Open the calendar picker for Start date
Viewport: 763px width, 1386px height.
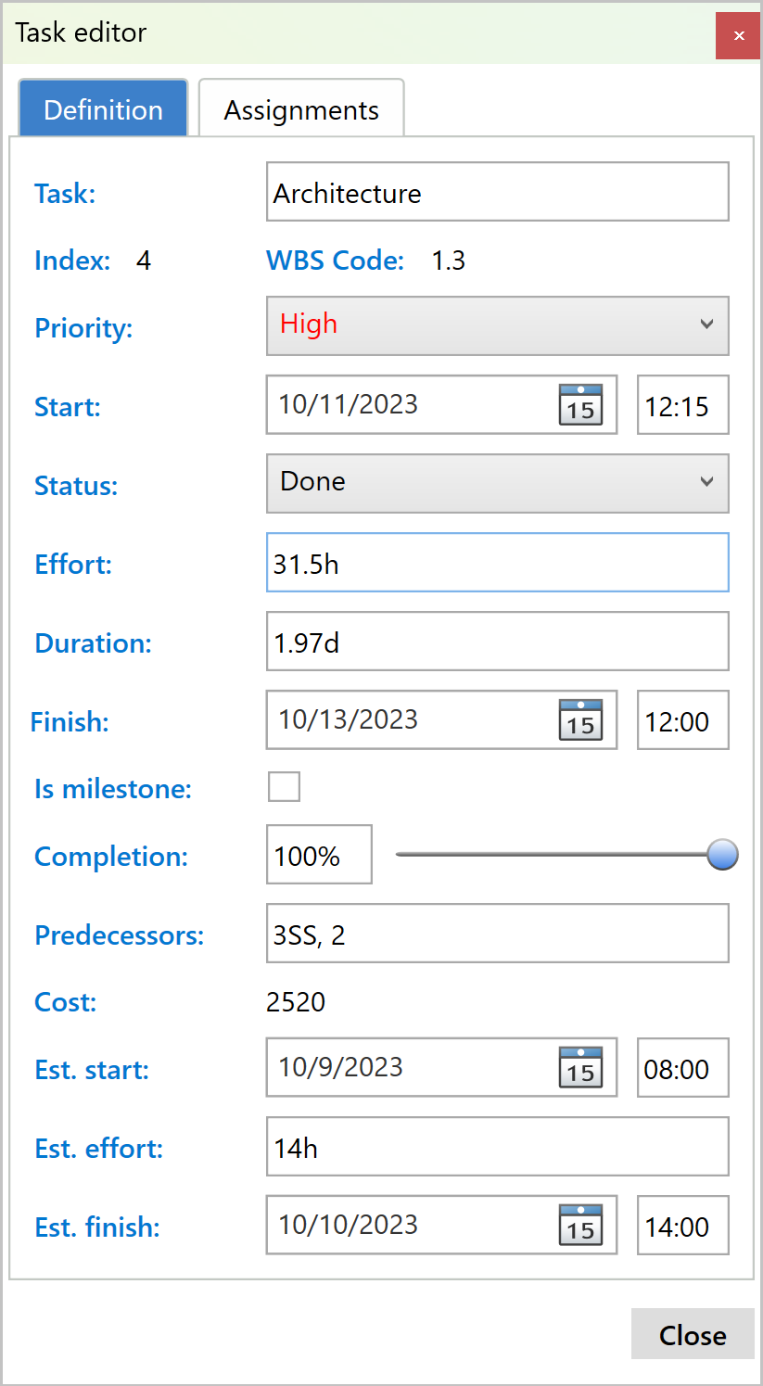pos(579,405)
